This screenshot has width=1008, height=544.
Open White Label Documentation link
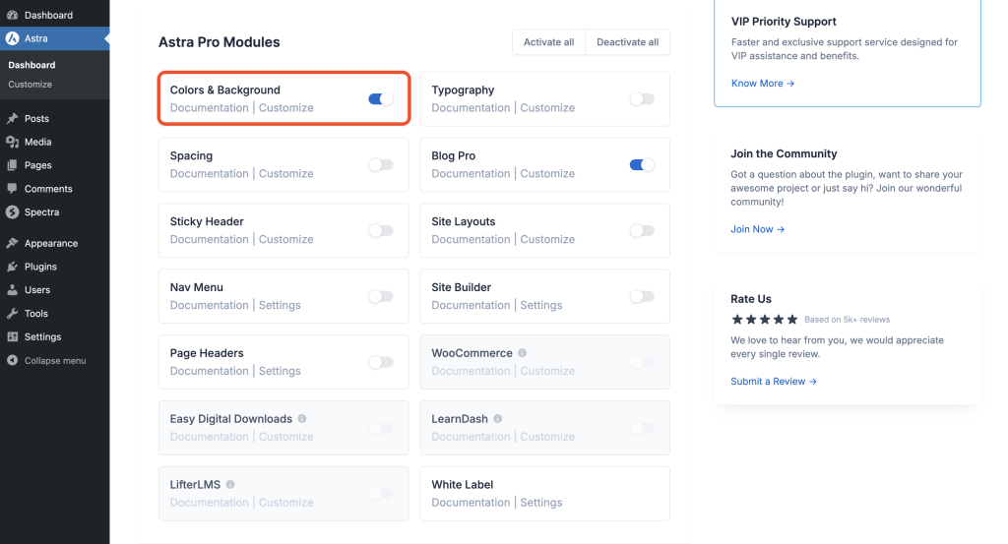tap(471, 503)
